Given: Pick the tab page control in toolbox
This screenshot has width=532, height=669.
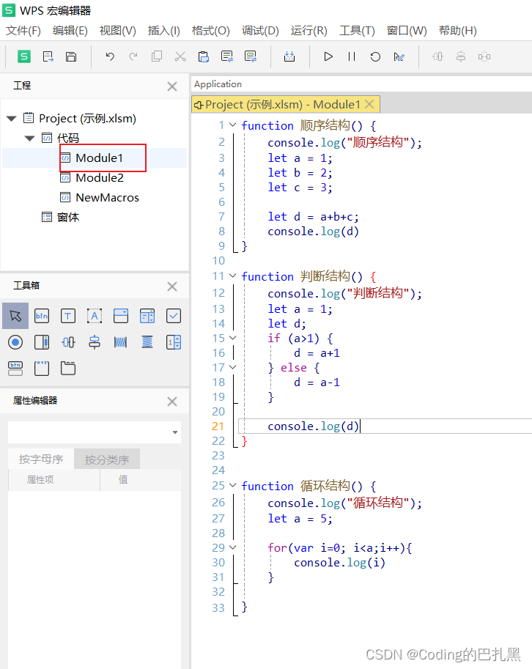Looking at the screenshot, I should click(x=68, y=368).
